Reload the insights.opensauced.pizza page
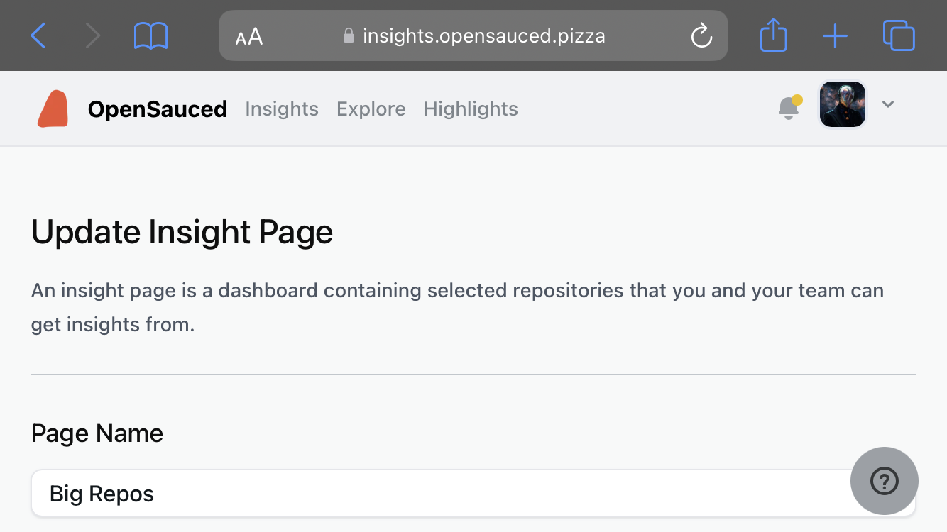The width and height of the screenshot is (947, 532). [701, 35]
